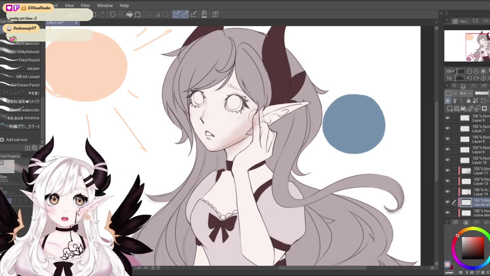This screenshot has height=276, width=490.
Task: Toggle the Snap to grid icon
Action: tap(194, 14)
